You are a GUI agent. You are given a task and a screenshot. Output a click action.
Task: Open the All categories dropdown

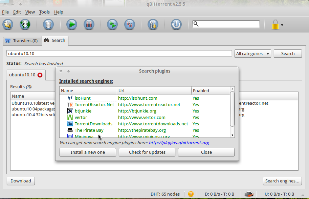pos(252,53)
